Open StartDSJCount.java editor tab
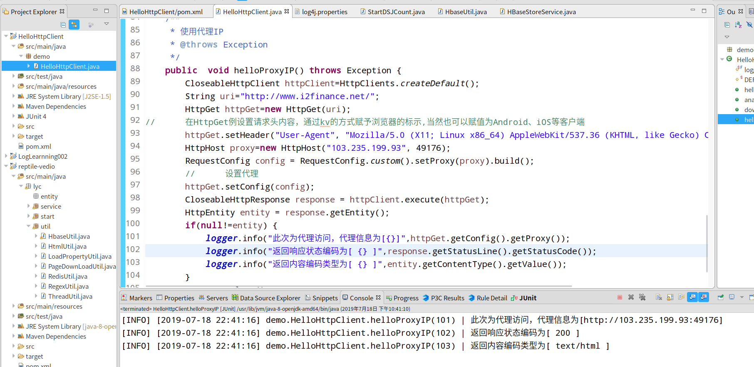The image size is (754, 367). click(392, 12)
